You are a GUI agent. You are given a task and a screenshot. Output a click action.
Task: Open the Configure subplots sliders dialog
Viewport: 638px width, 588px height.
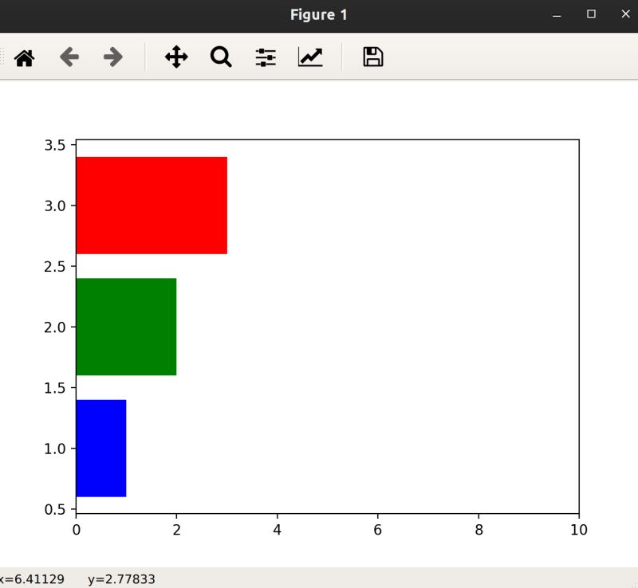[x=266, y=57]
